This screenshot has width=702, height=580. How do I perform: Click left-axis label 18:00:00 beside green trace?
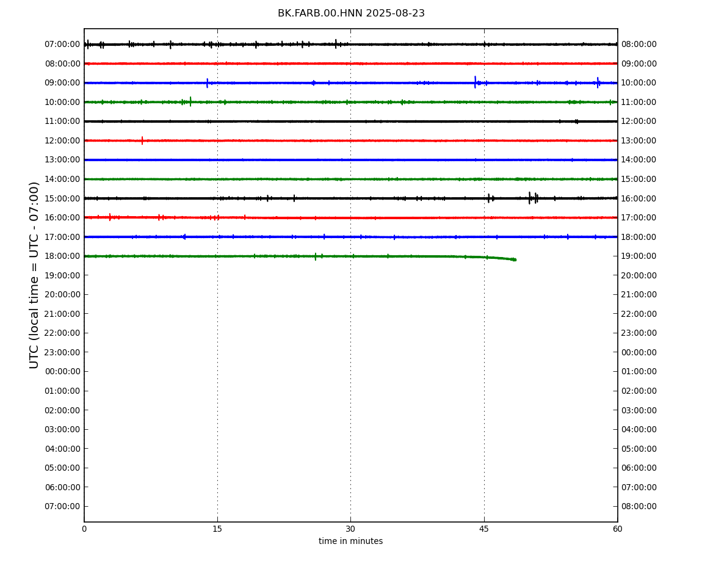pyautogui.click(x=62, y=256)
